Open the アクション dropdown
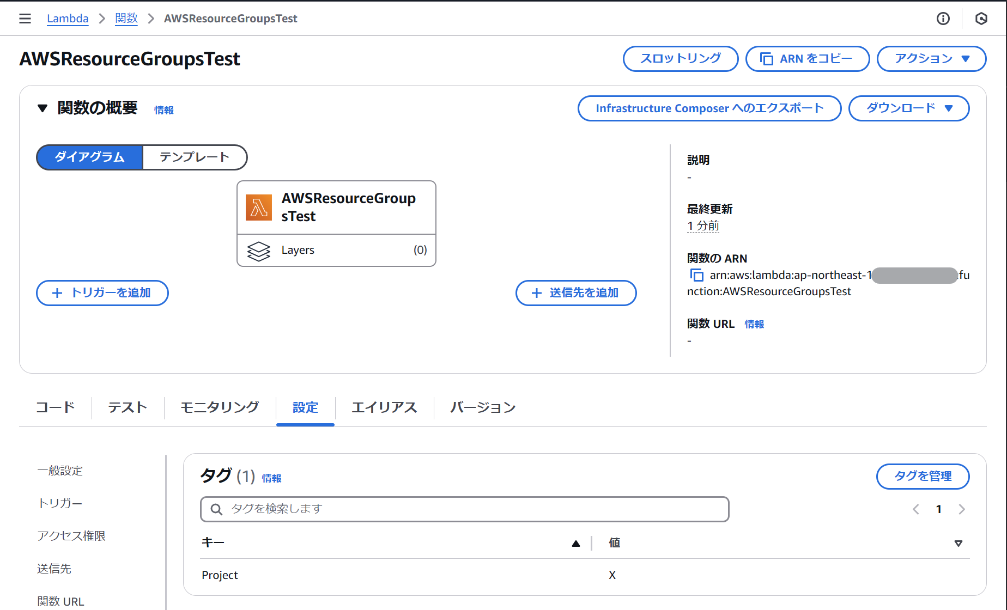The height and width of the screenshot is (610, 1007). [x=931, y=59]
